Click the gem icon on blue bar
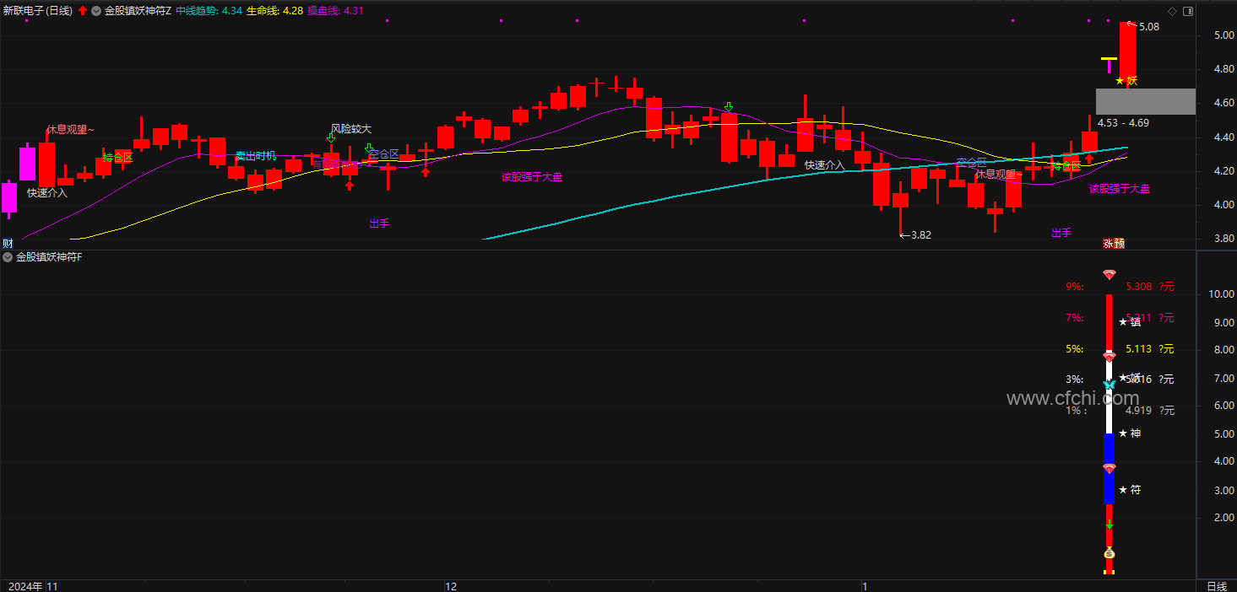This screenshot has width=1237, height=592. (1110, 468)
